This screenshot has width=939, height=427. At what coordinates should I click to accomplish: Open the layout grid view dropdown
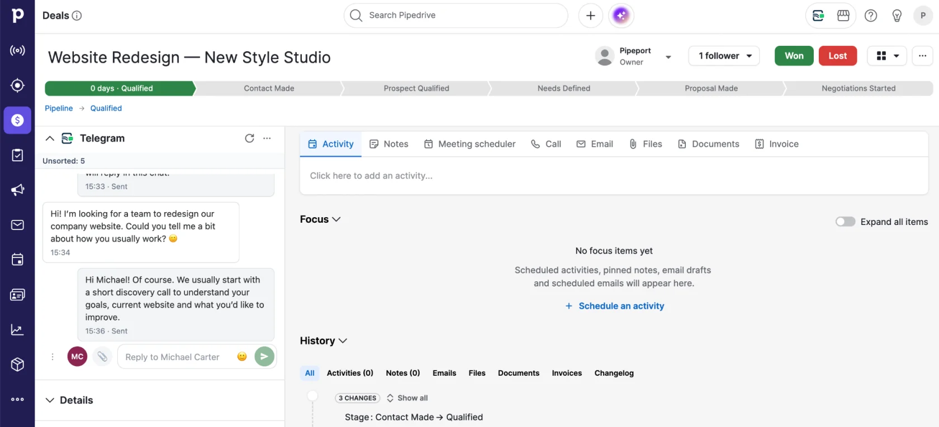coord(887,56)
